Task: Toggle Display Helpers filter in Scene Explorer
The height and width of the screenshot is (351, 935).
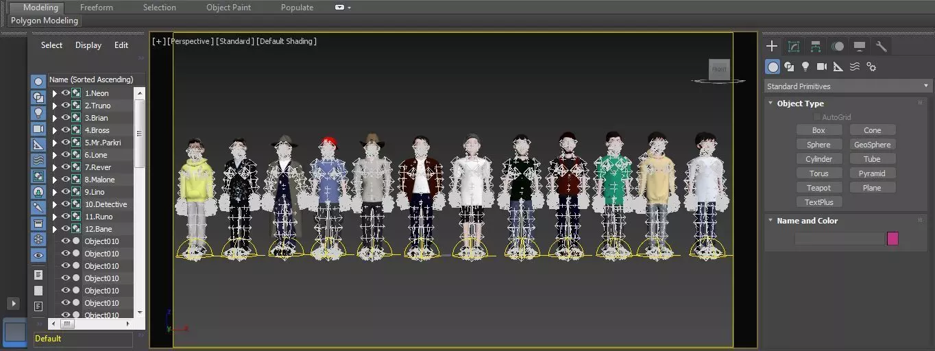Action: (x=38, y=145)
